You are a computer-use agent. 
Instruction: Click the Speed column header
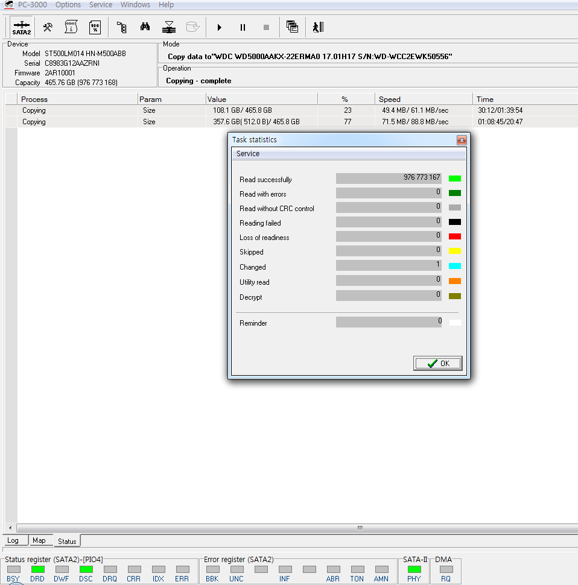[x=390, y=100]
